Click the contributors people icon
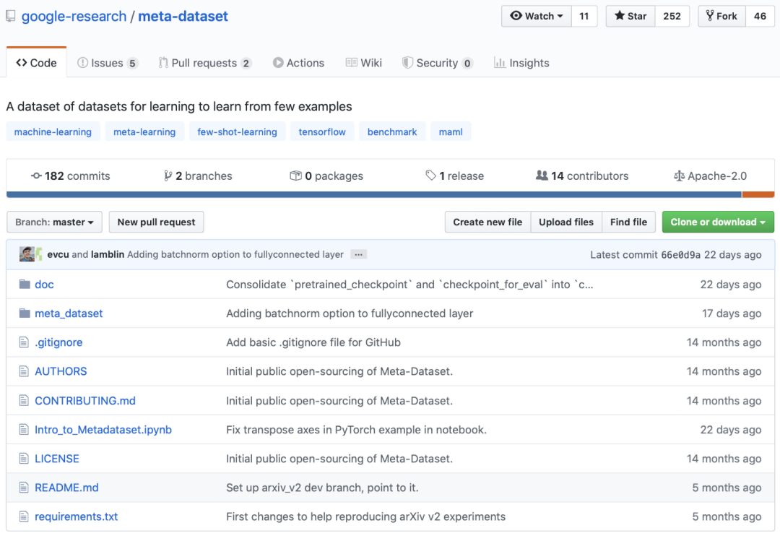 point(542,176)
